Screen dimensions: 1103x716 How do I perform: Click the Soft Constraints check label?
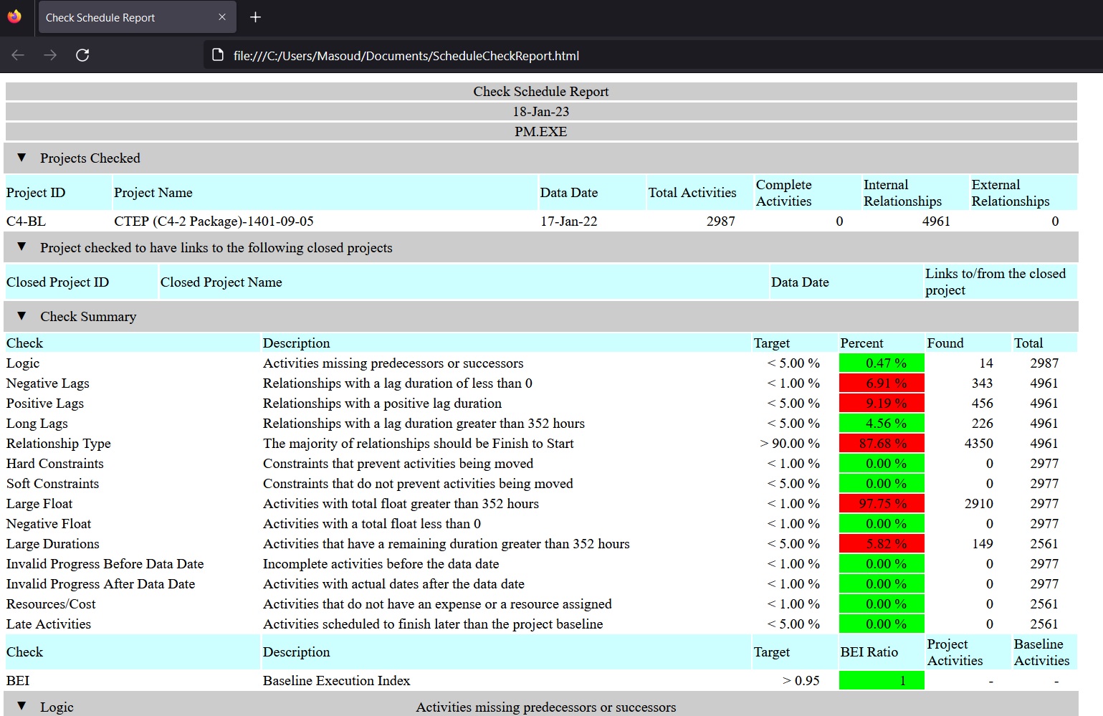[x=53, y=484]
